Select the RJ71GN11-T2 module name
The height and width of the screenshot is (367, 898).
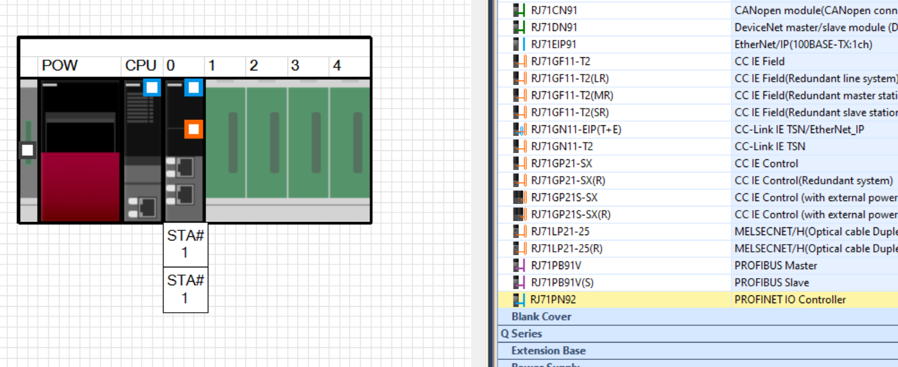tap(562, 146)
